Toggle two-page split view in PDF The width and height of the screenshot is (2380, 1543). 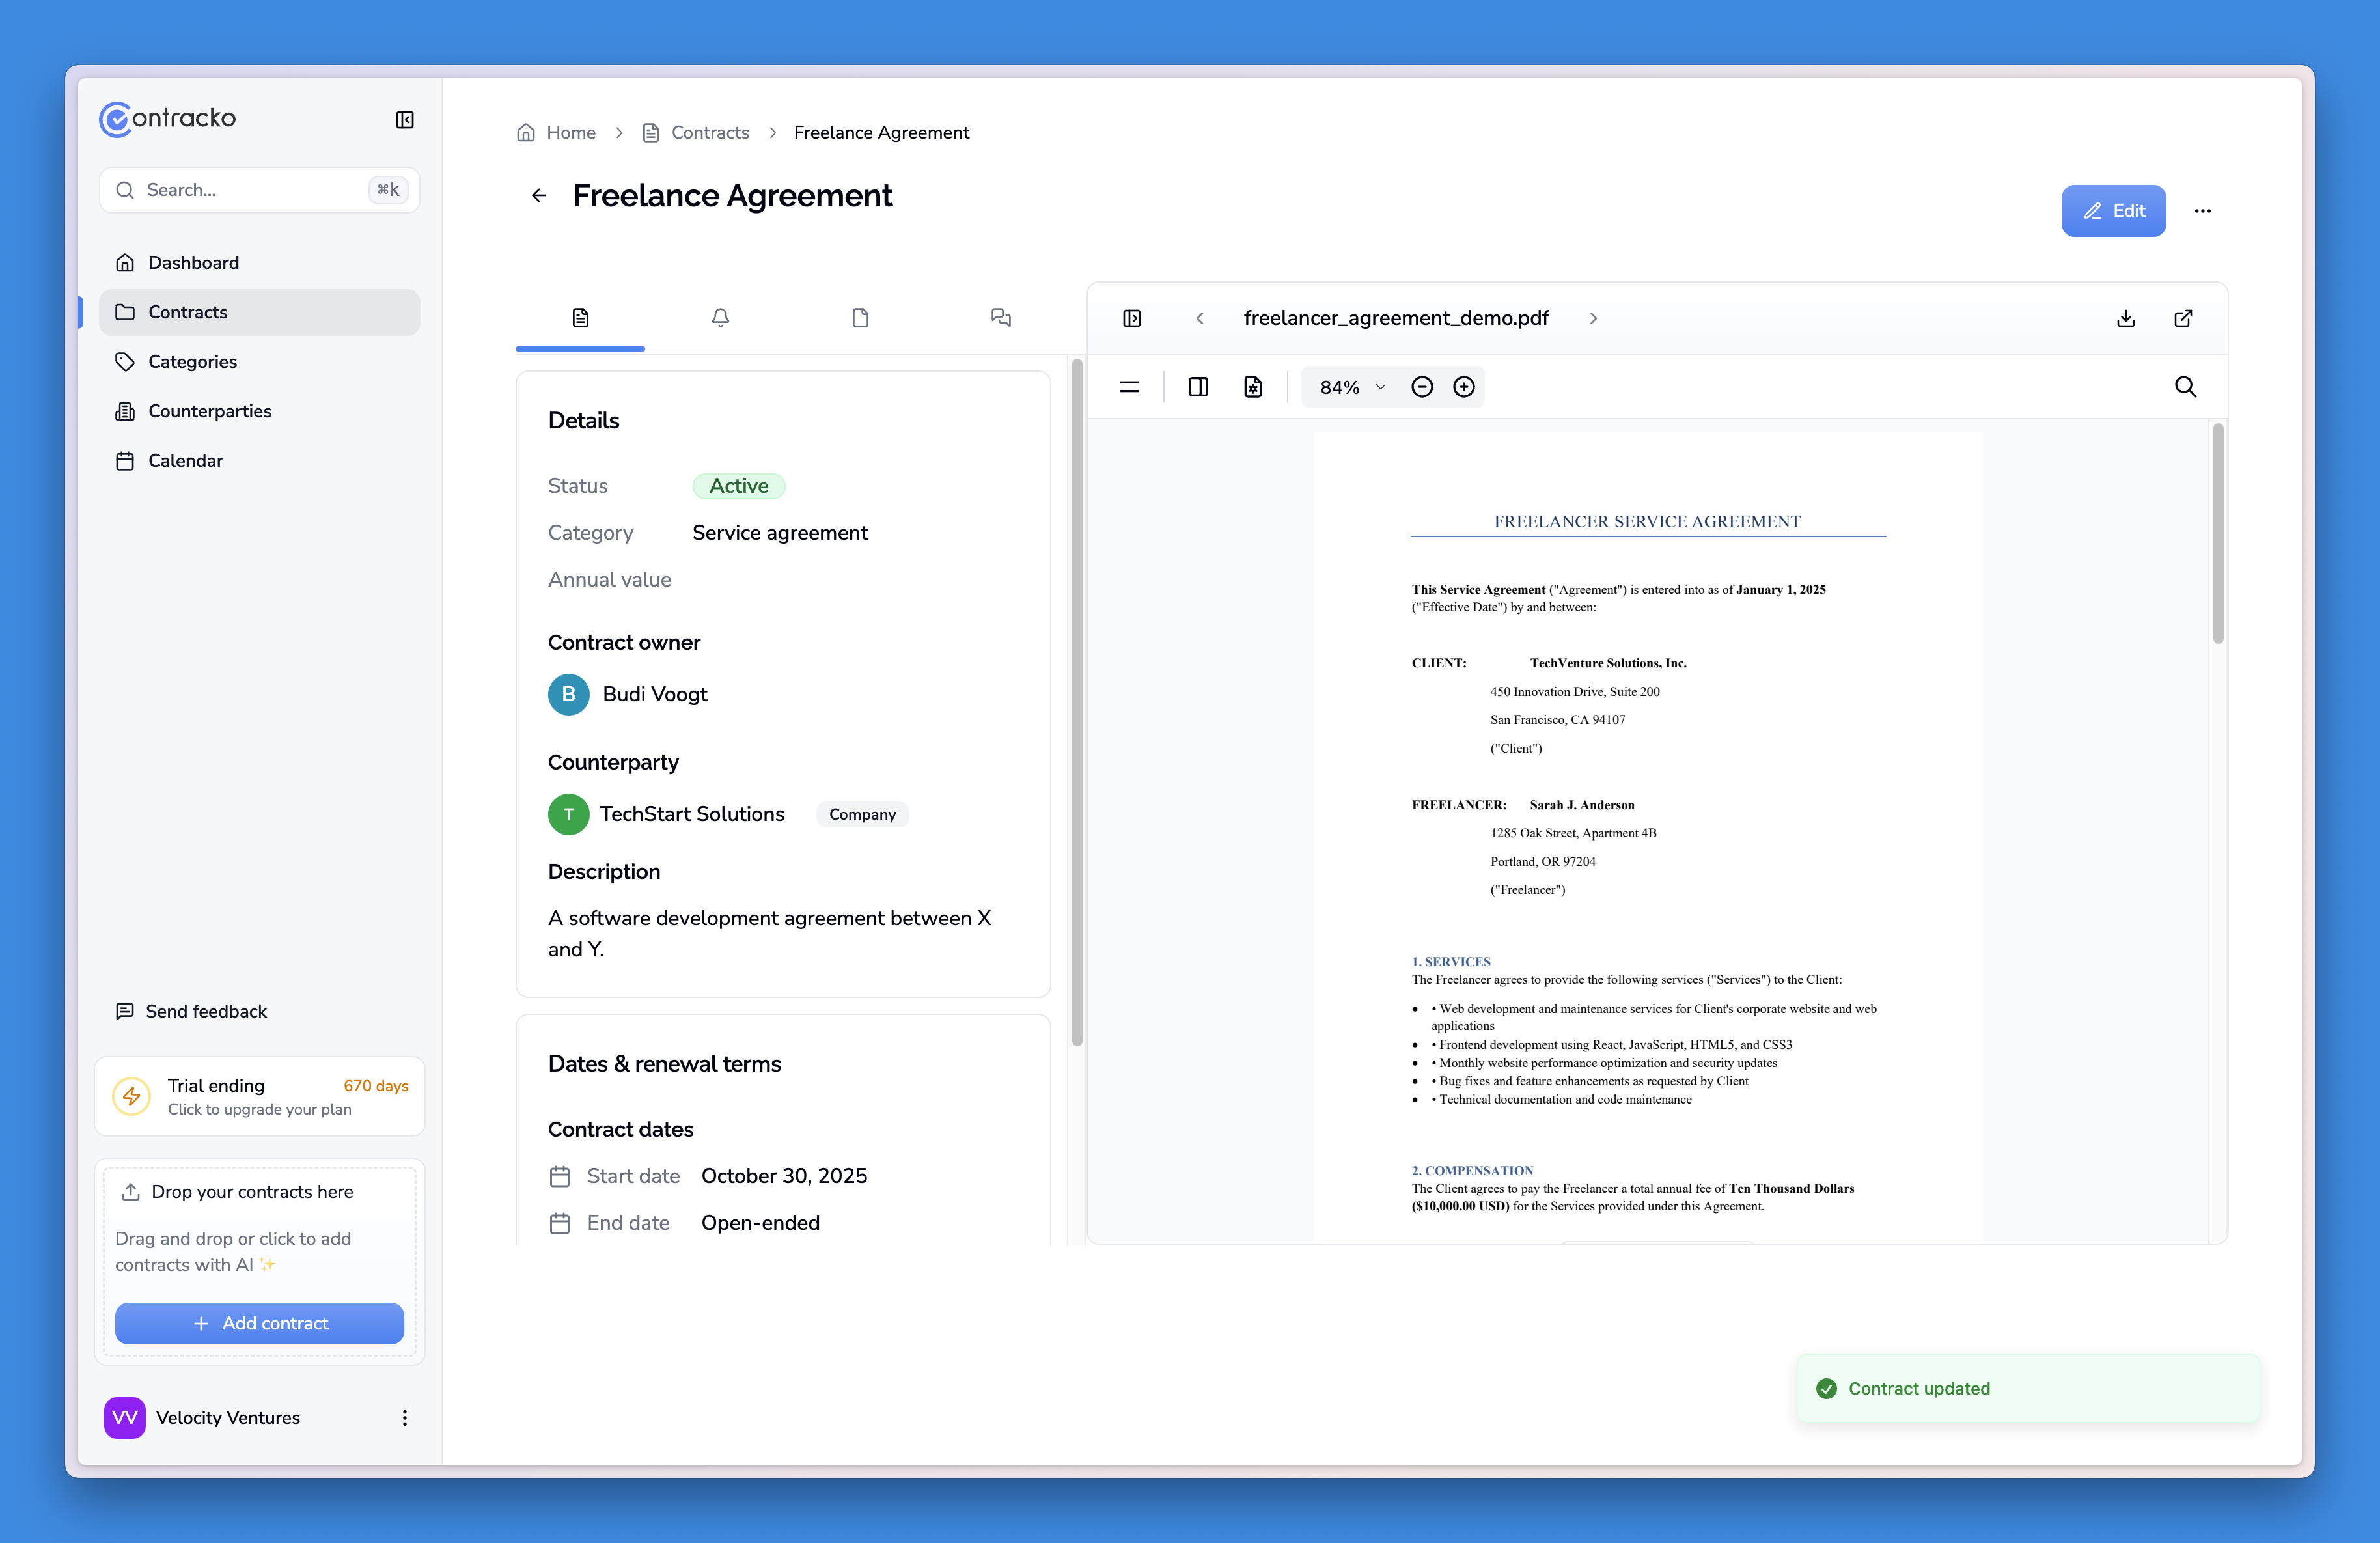1198,387
